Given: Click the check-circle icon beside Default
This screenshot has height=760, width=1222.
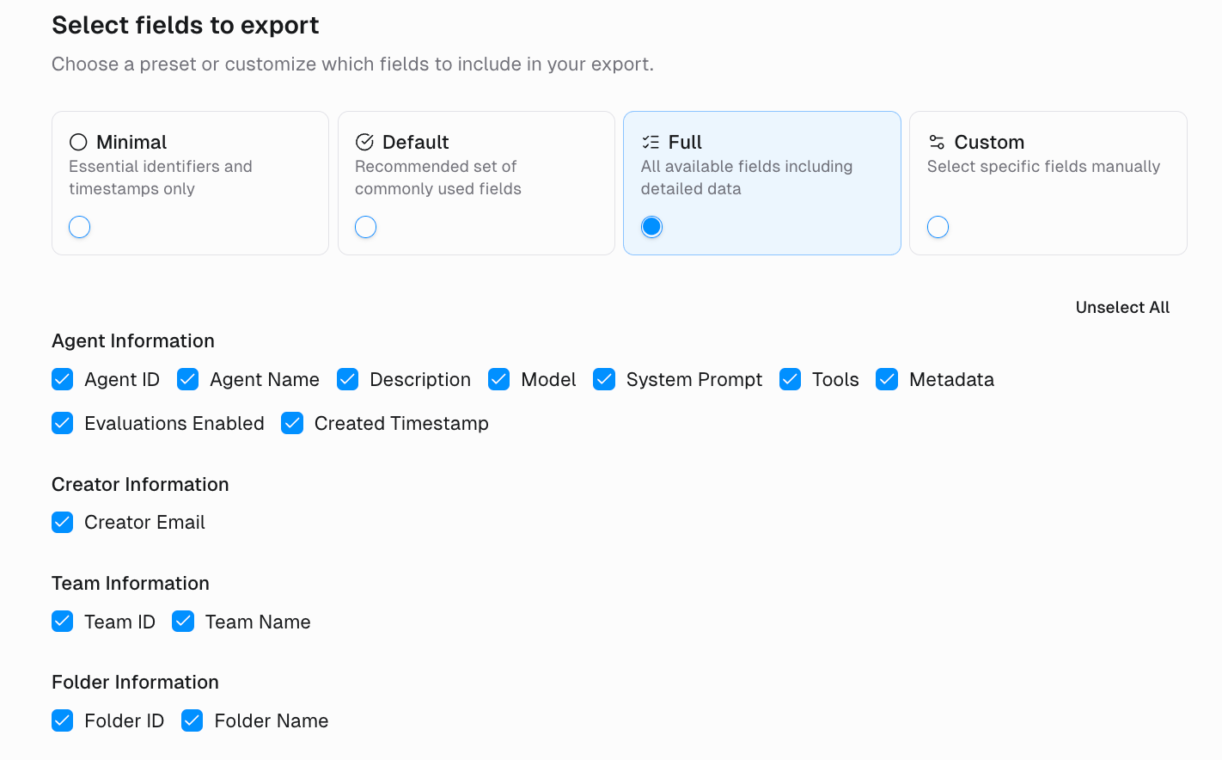Looking at the screenshot, I should coord(364,142).
